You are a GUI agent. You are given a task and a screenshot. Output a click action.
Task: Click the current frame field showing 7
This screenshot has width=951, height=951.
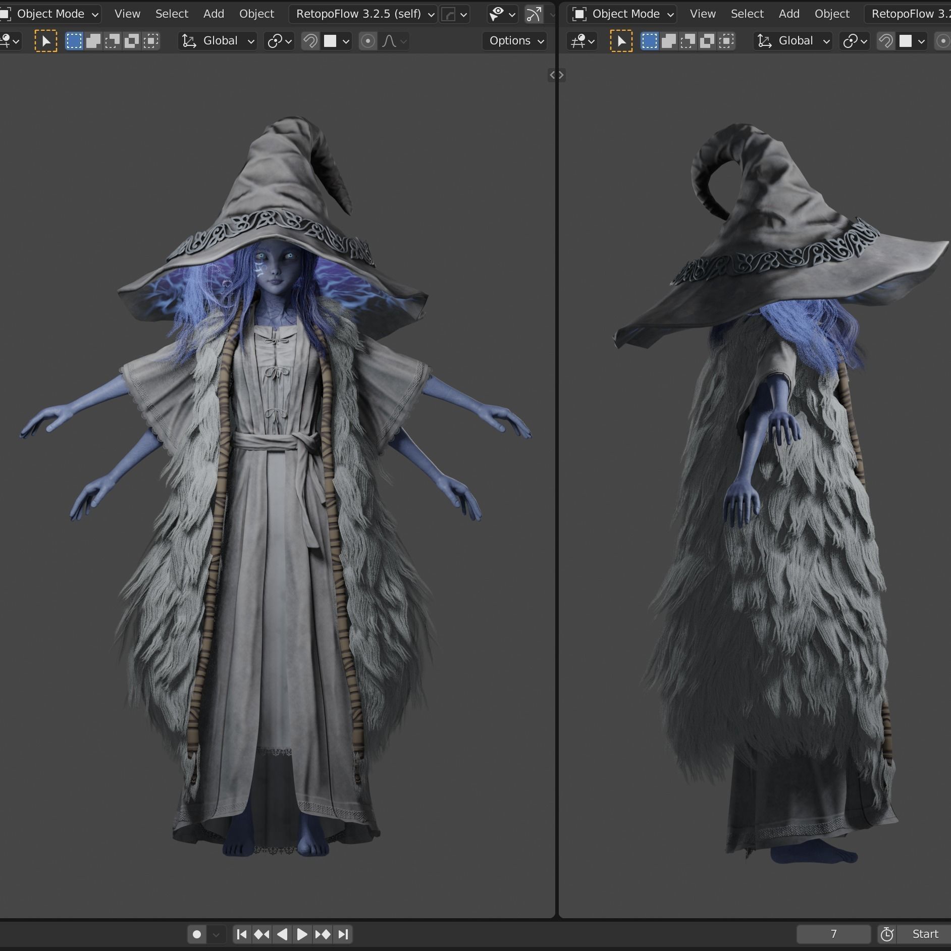click(x=833, y=934)
